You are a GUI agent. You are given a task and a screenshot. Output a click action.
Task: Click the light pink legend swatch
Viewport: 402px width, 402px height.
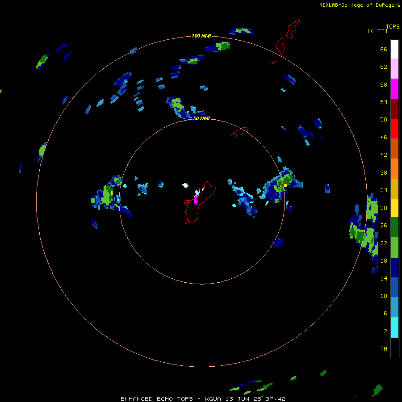[394, 69]
